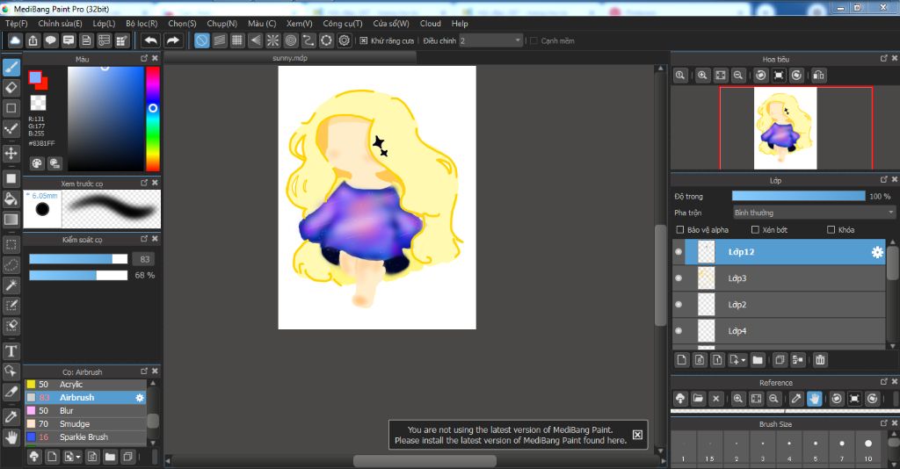
Task: Hide layer Lớp3 via visibility dot
Action: 679,278
